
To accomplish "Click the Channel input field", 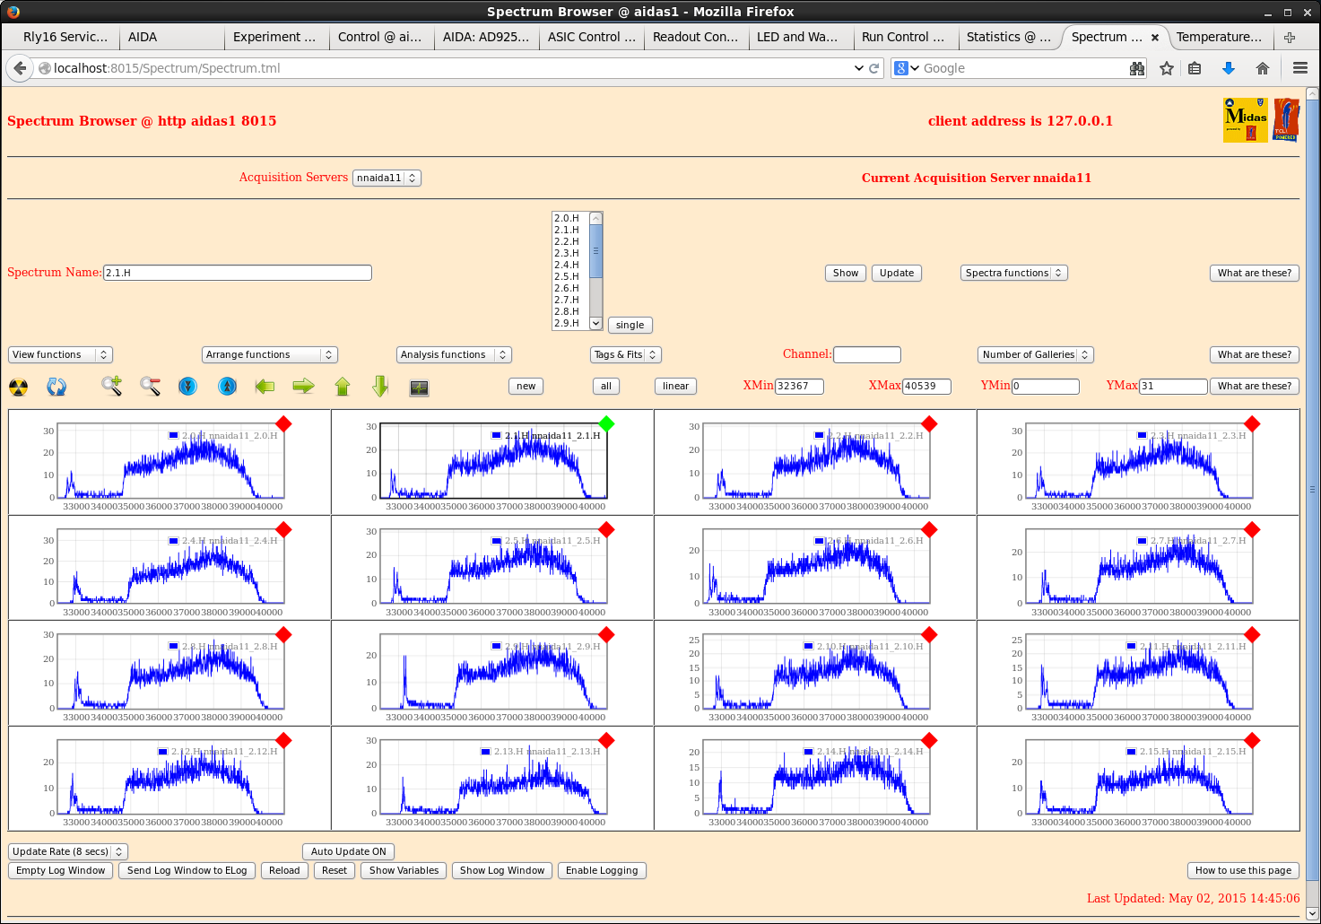I will 866,354.
